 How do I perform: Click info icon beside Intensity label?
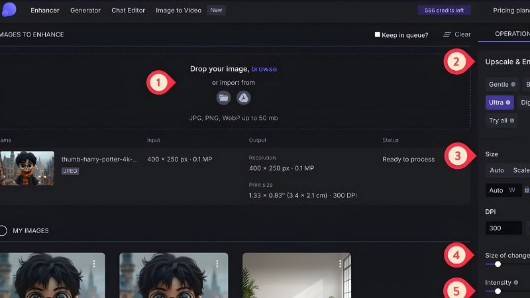(515, 283)
